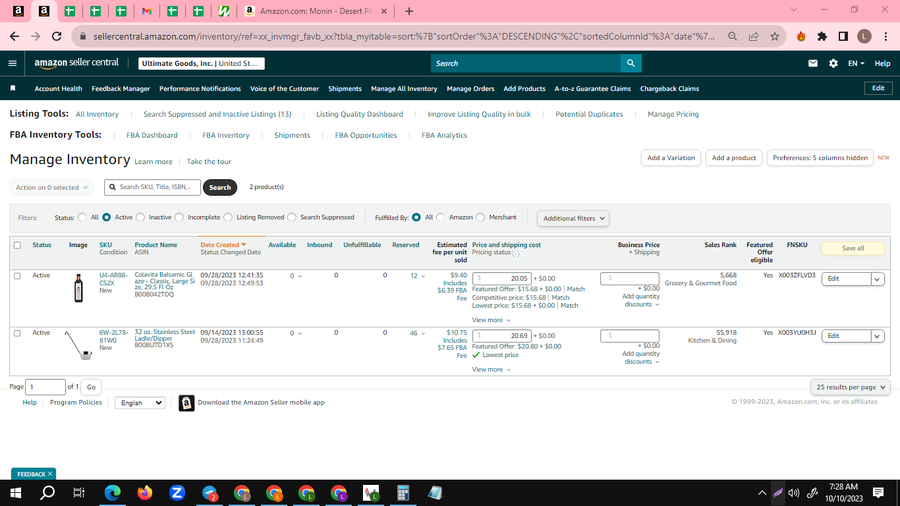Open the Windows notification center
The image size is (900, 506).
[x=878, y=492]
